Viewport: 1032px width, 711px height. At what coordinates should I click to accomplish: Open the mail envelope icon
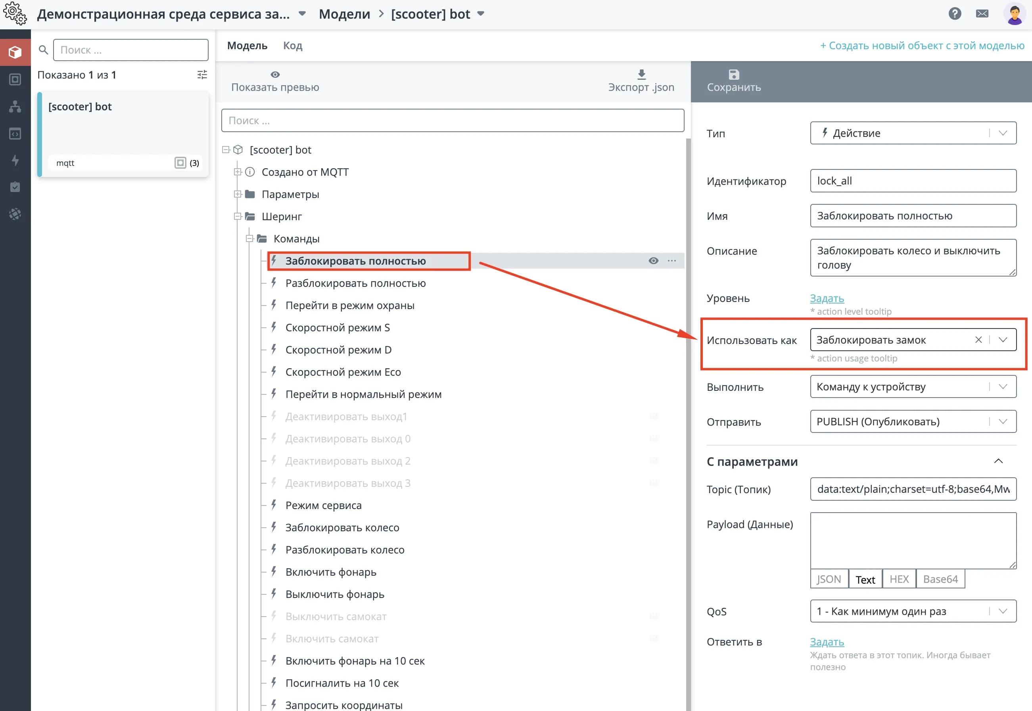point(982,14)
